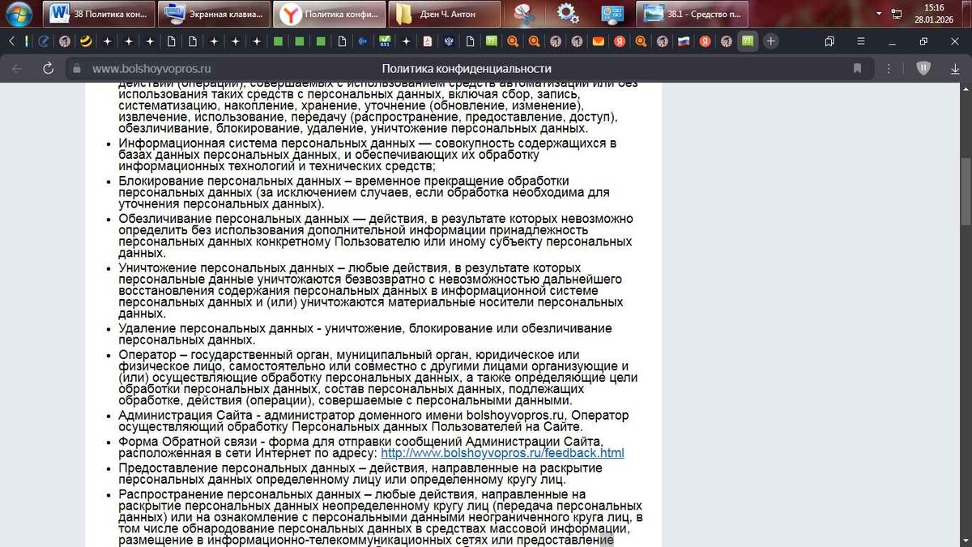Click the page scrollbar up arrow
This screenshot has width=972, height=547.
point(966,87)
